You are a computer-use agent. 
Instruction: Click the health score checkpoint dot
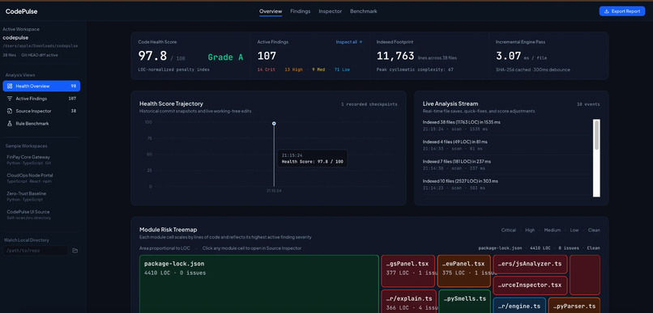point(274,124)
